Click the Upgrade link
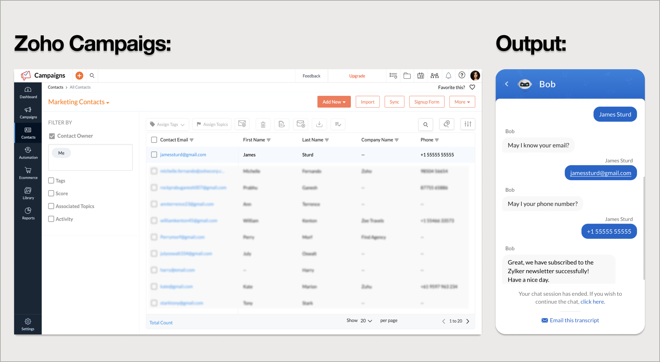 [357, 76]
